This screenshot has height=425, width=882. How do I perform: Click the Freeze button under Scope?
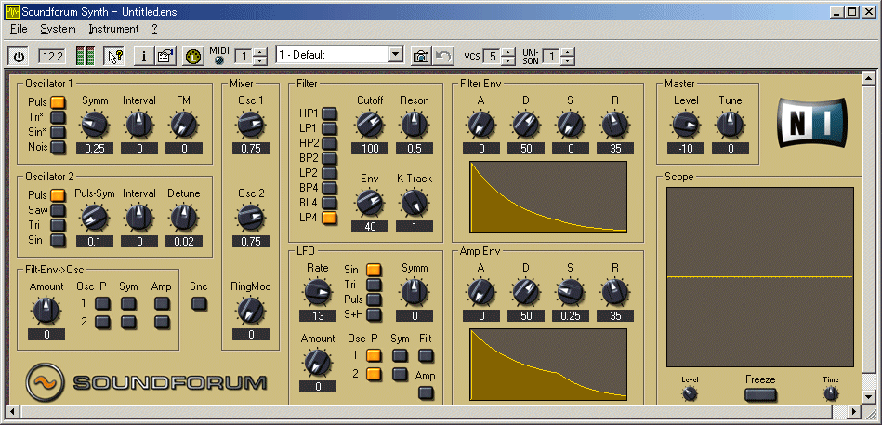click(x=760, y=394)
